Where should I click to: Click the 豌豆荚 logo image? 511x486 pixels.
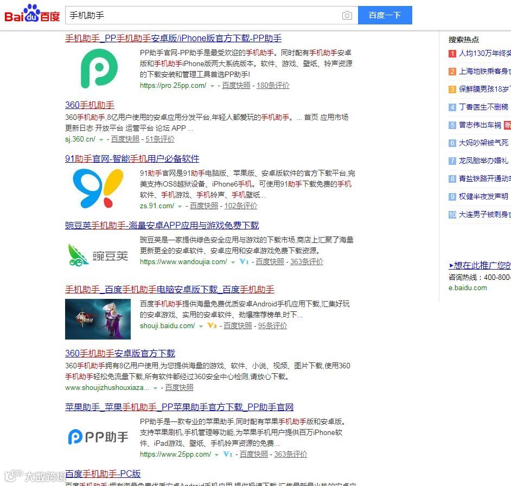(x=98, y=255)
